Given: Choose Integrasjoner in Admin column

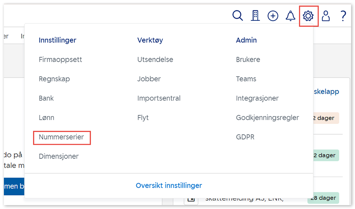Looking at the screenshot, I should tap(257, 98).
